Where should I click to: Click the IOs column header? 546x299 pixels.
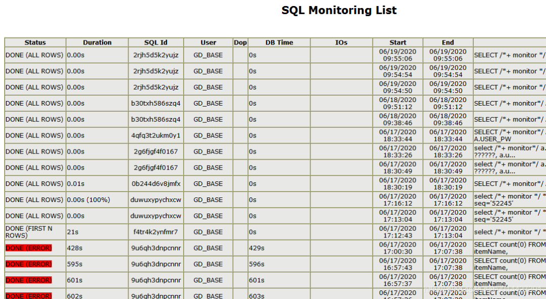pos(341,42)
